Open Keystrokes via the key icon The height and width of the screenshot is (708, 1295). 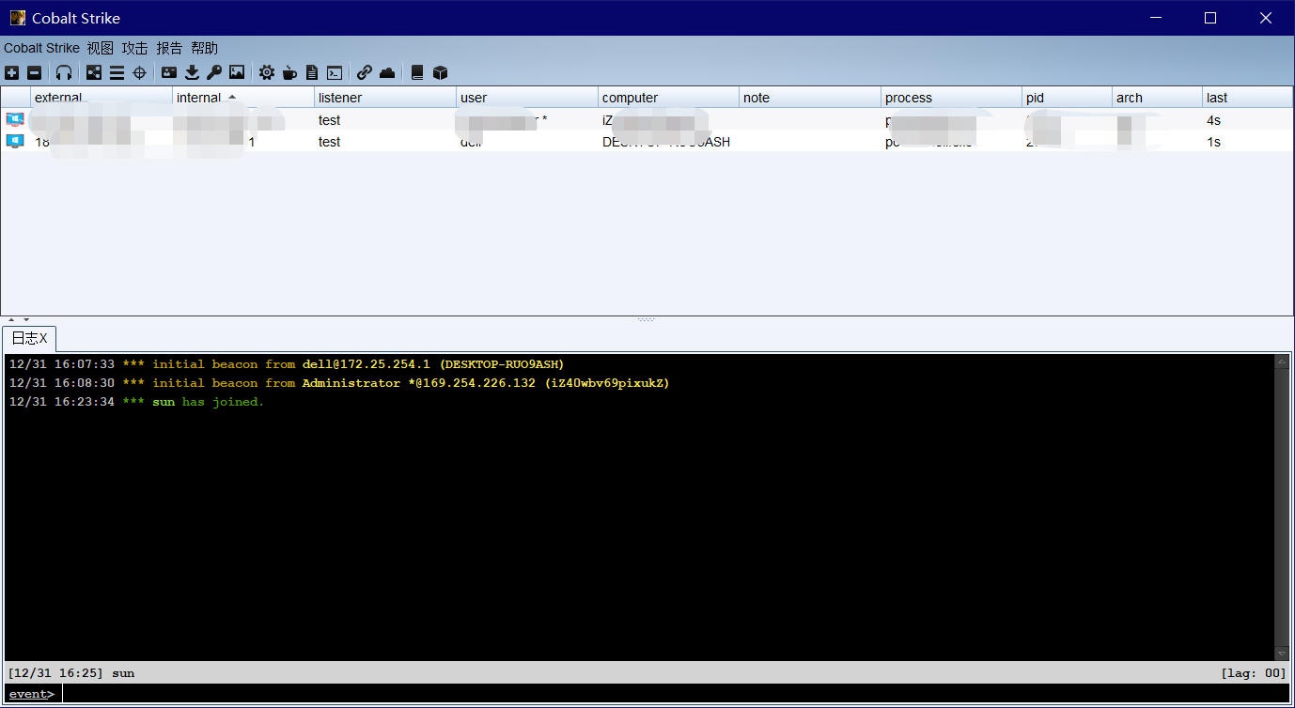pyautogui.click(x=214, y=72)
